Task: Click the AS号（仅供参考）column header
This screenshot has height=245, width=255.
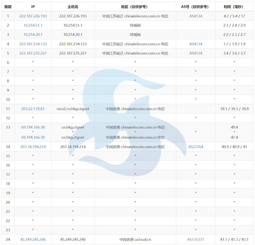Action: (x=195, y=6)
